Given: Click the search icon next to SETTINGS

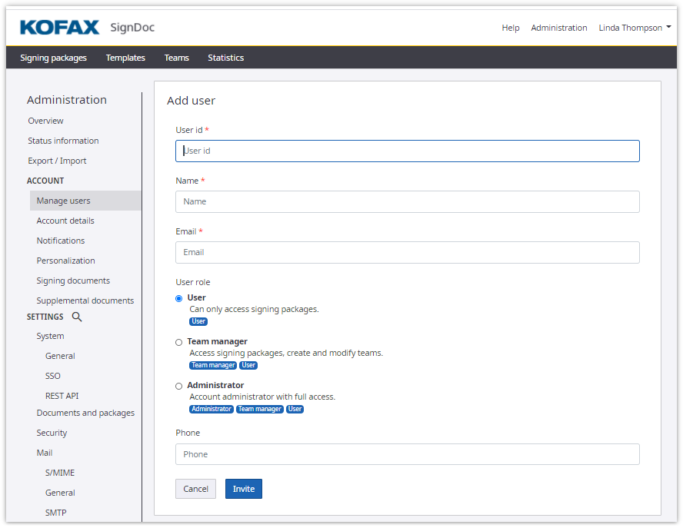Looking at the screenshot, I should coord(77,317).
